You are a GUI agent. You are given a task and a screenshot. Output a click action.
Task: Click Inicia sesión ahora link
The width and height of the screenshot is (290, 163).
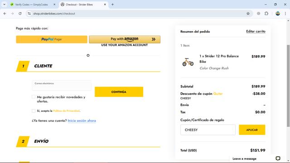click(x=82, y=120)
